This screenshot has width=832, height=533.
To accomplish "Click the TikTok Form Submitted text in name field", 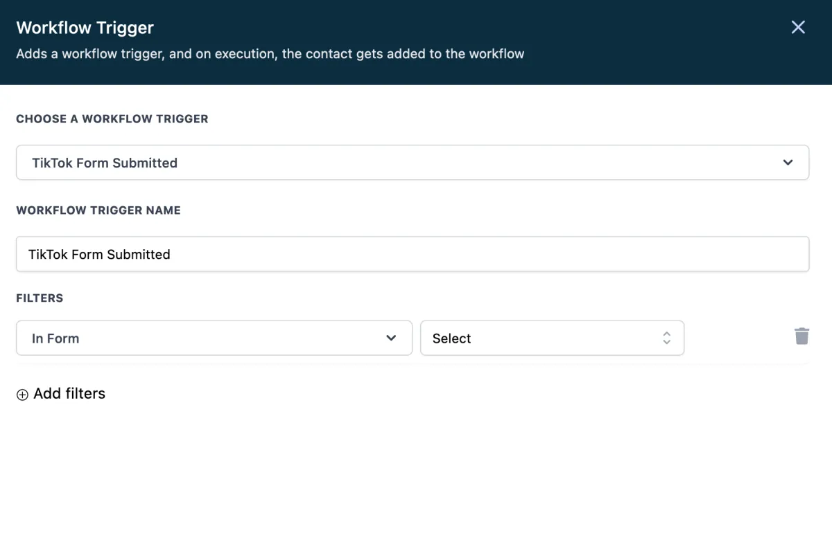I will tap(99, 255).
